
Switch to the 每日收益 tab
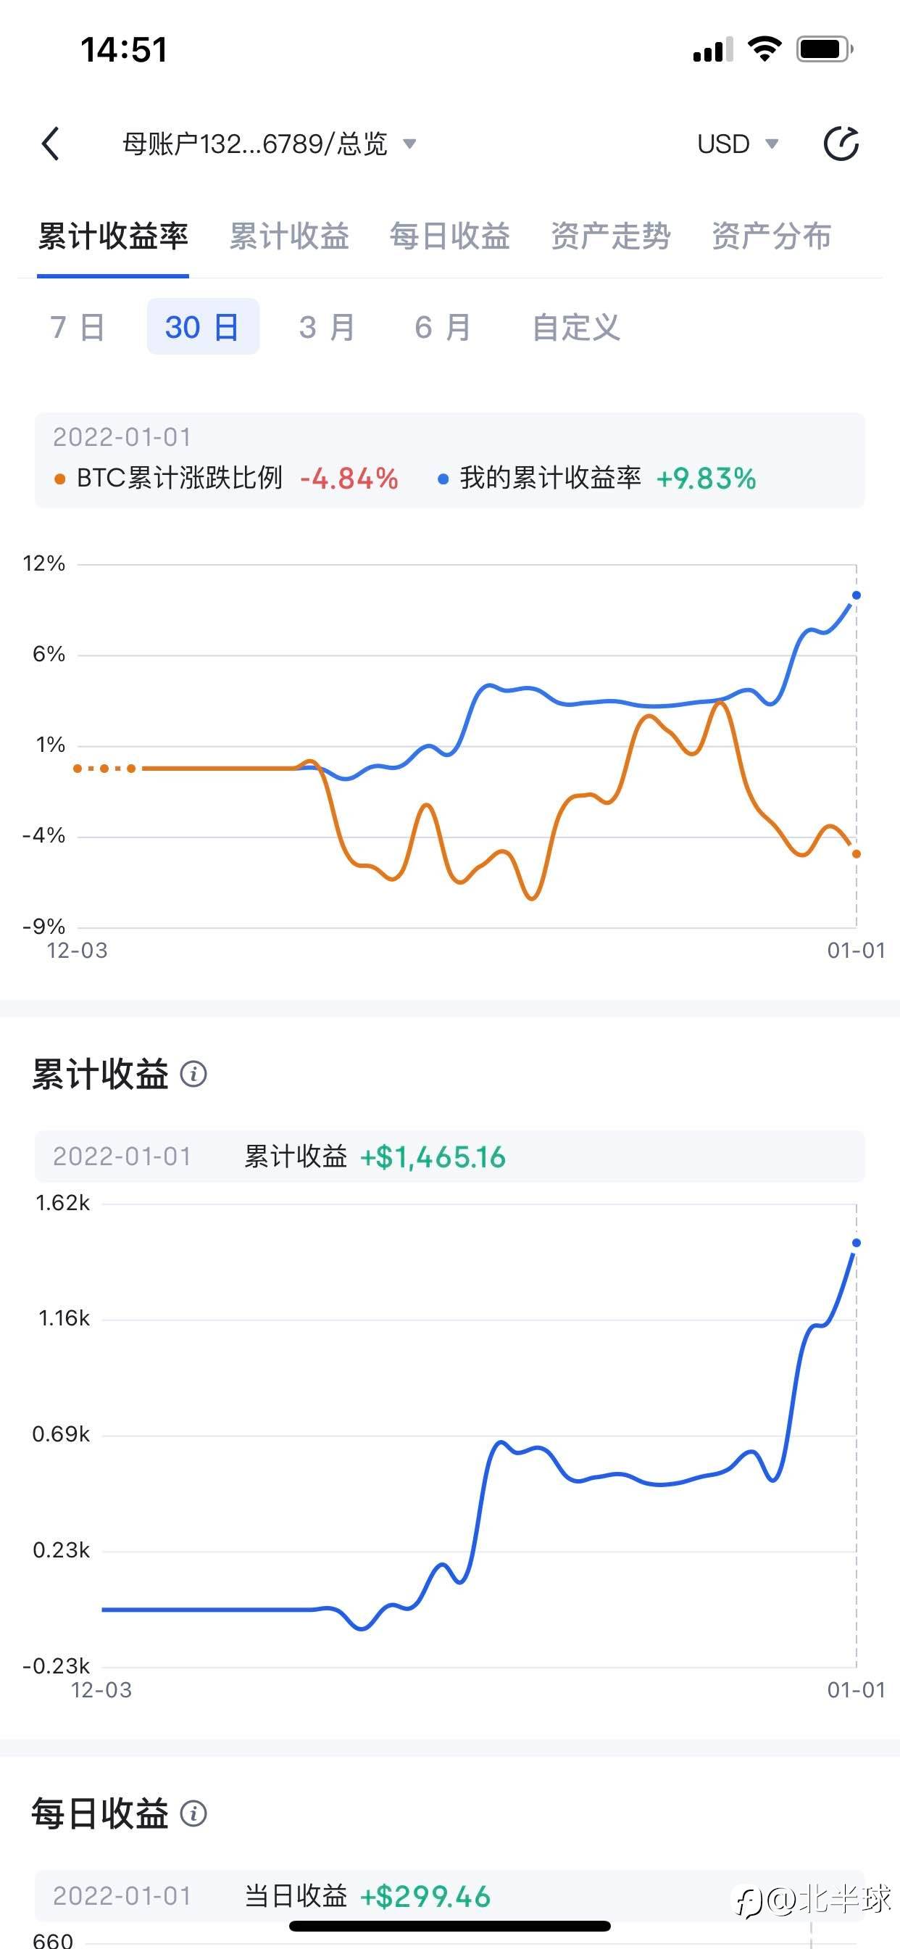point(450,236)
